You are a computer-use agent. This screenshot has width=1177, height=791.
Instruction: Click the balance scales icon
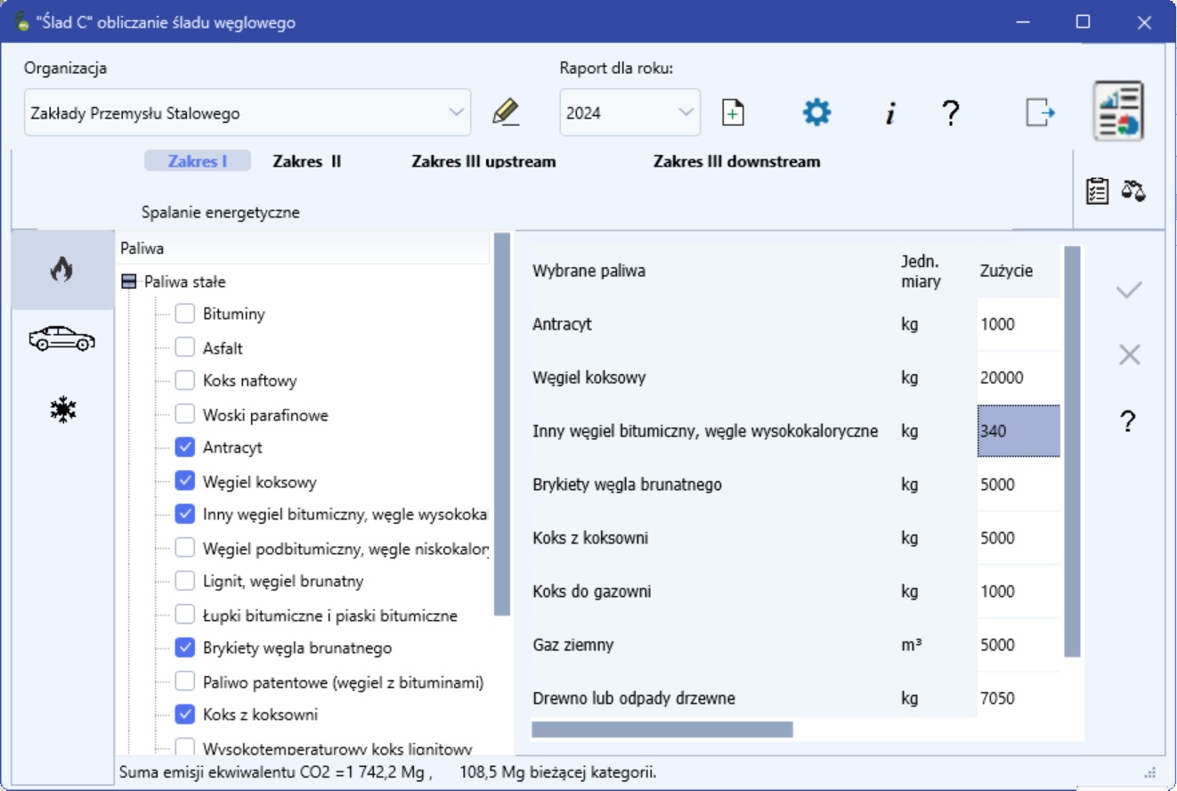point(1133,190)
